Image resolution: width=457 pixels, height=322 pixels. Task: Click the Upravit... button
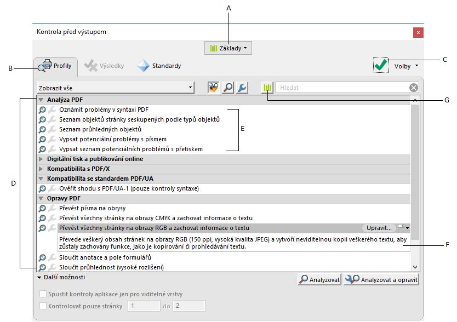click(x=379, y=228)
